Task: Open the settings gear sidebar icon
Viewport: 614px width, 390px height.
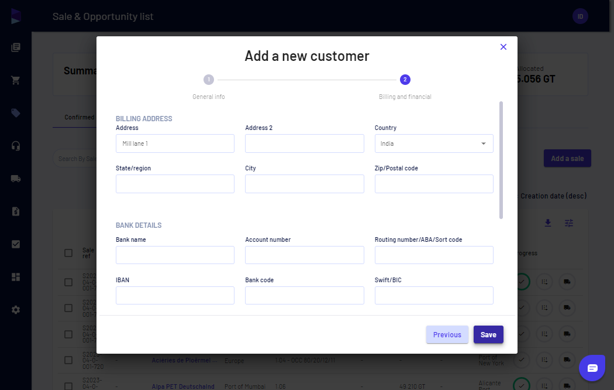Action: tap(16, 310)
